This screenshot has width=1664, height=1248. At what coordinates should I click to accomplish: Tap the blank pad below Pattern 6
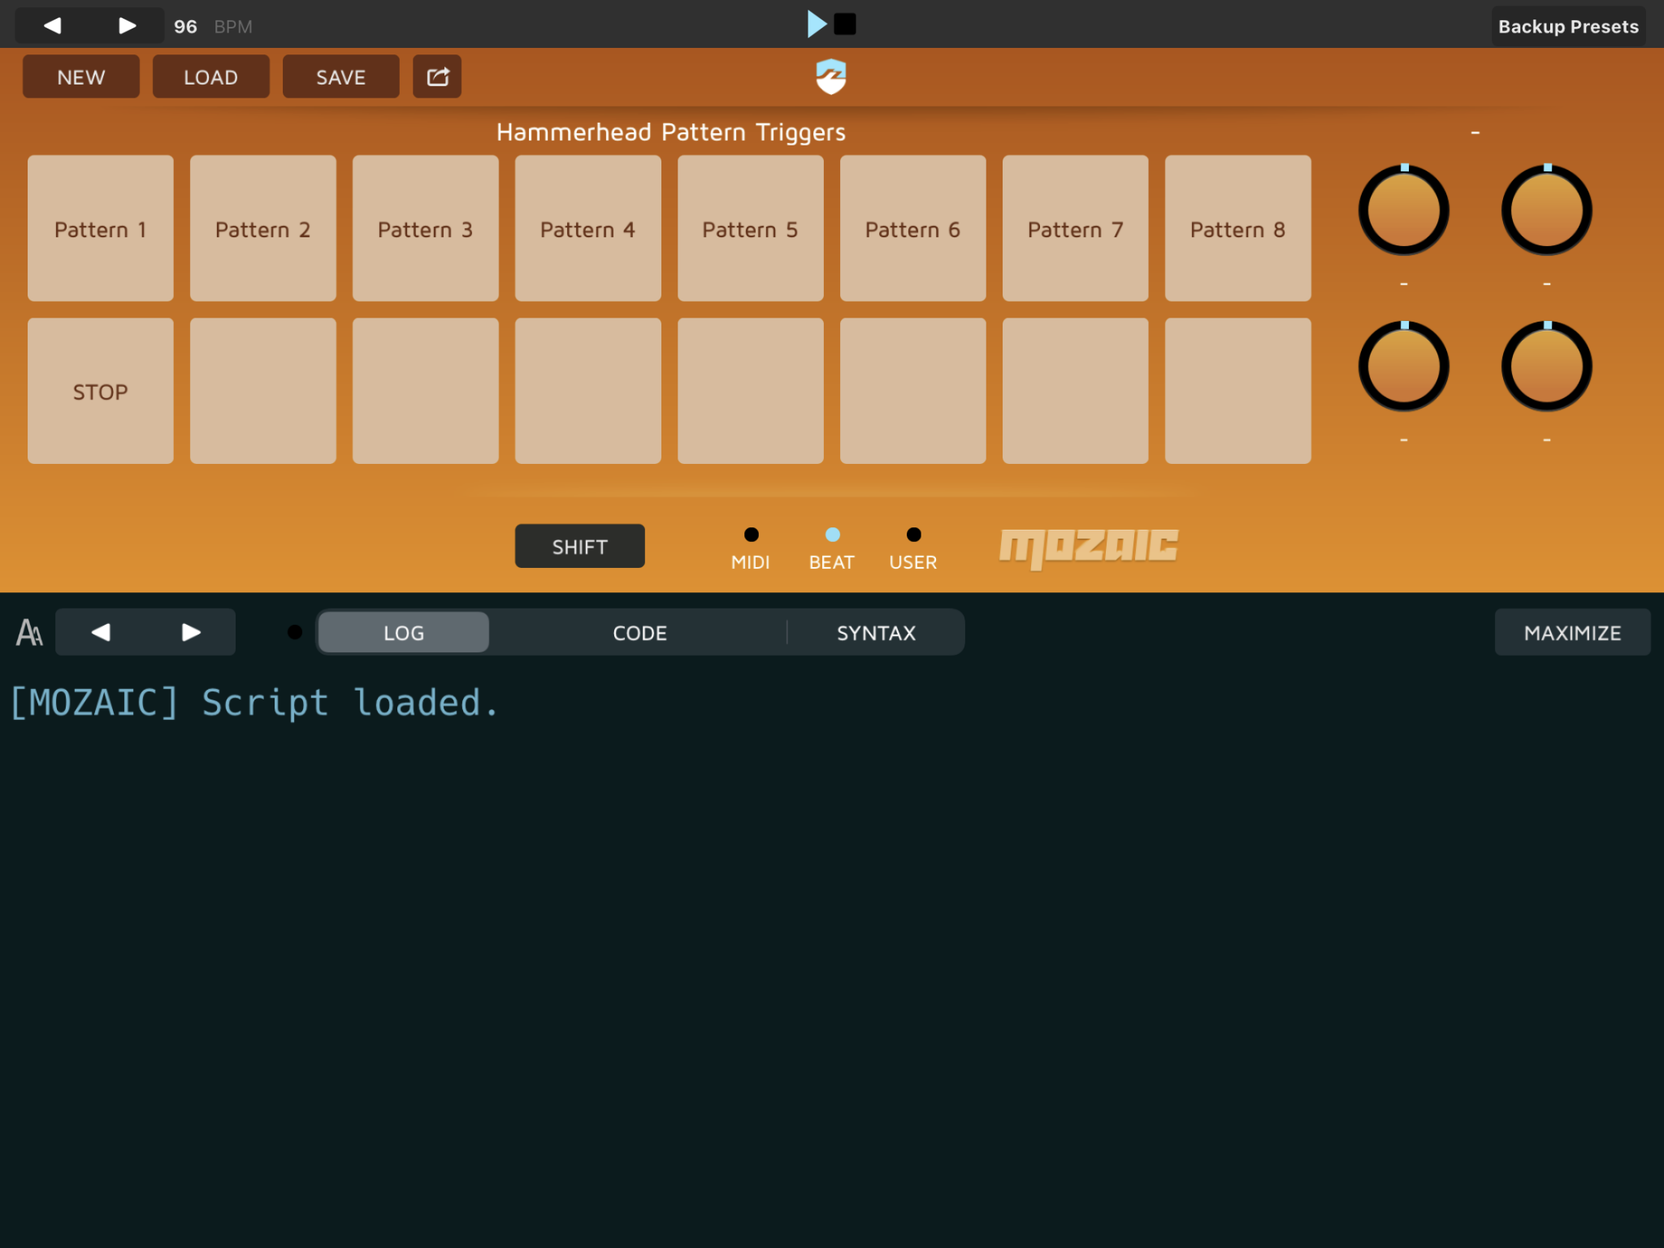click(x=913, y=391)
